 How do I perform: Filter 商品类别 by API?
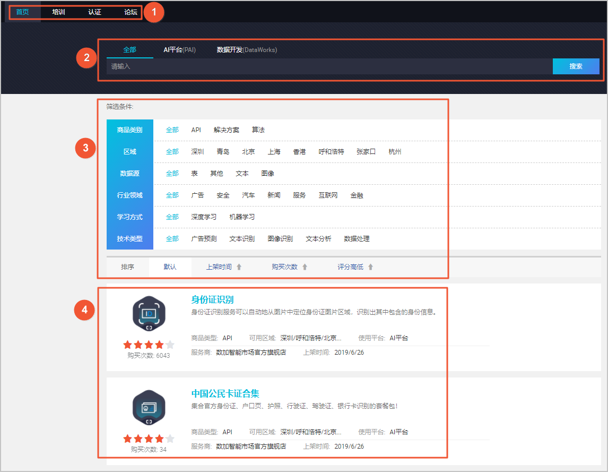click(x=196, y=130)
